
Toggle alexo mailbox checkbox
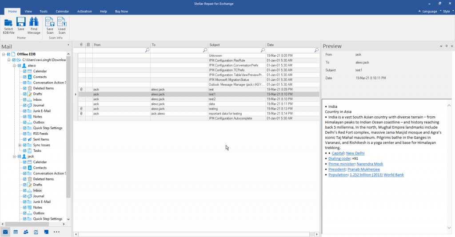click(x=20, y=66)
